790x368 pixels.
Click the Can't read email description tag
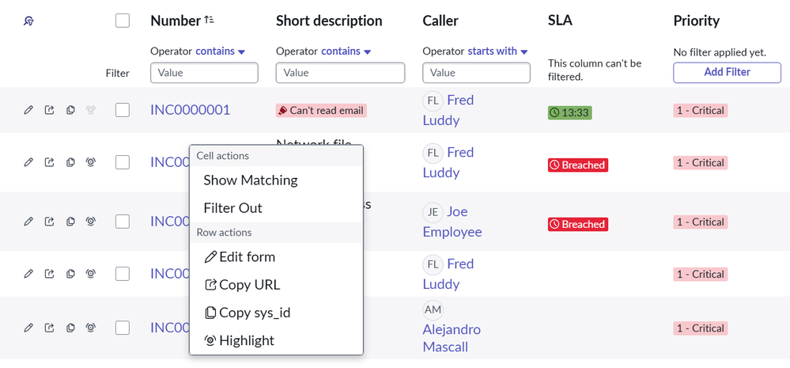coord(321,111)
